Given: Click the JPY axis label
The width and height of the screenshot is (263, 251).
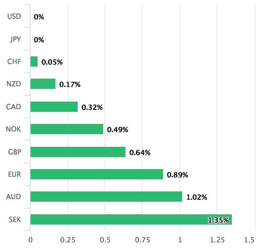Looking at the screenshot, I should [15, 39].
